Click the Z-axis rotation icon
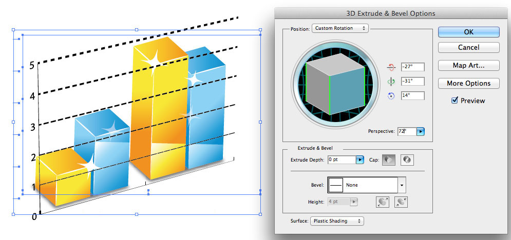Screen dimensions: 511x240 pos(391,96)
